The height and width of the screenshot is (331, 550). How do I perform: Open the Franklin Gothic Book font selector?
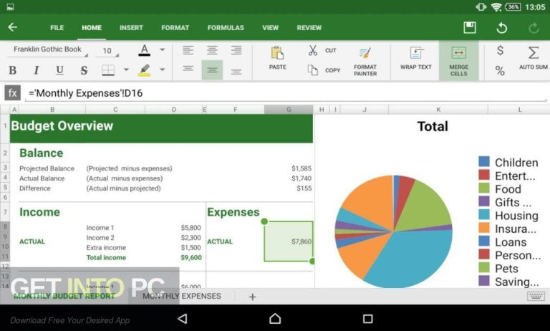pos(47,50)
